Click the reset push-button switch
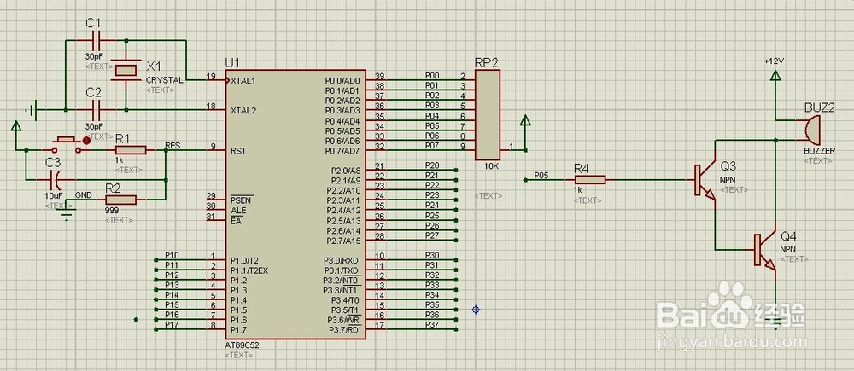This screenshot has width=854, height=371. point(66,144)
